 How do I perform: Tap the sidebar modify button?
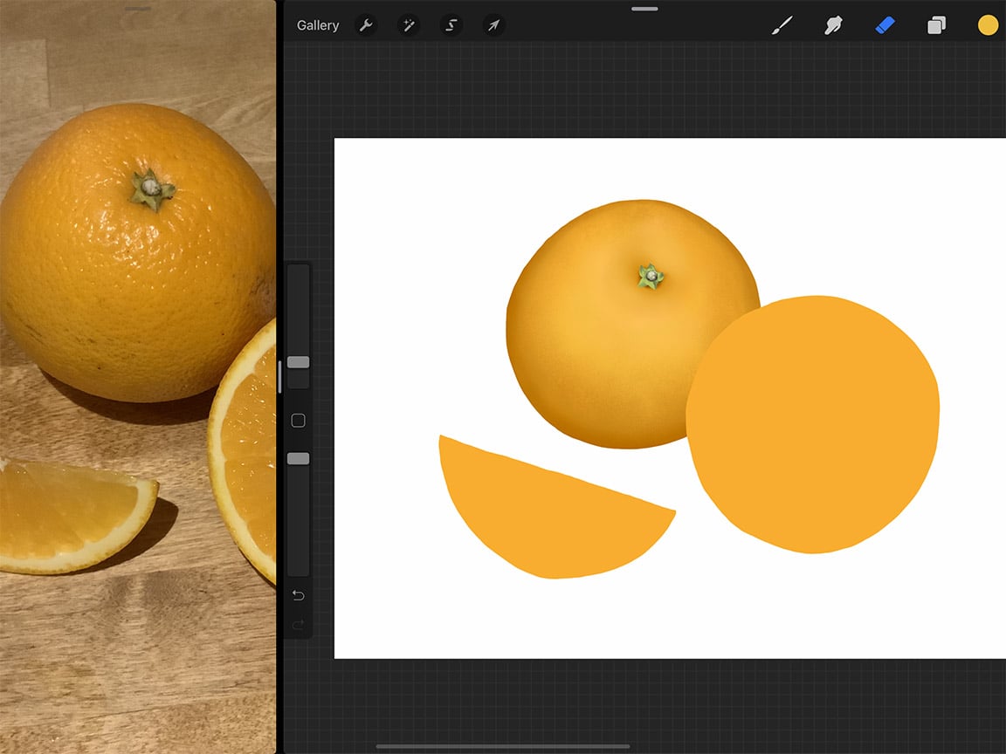tap(298, 420)
